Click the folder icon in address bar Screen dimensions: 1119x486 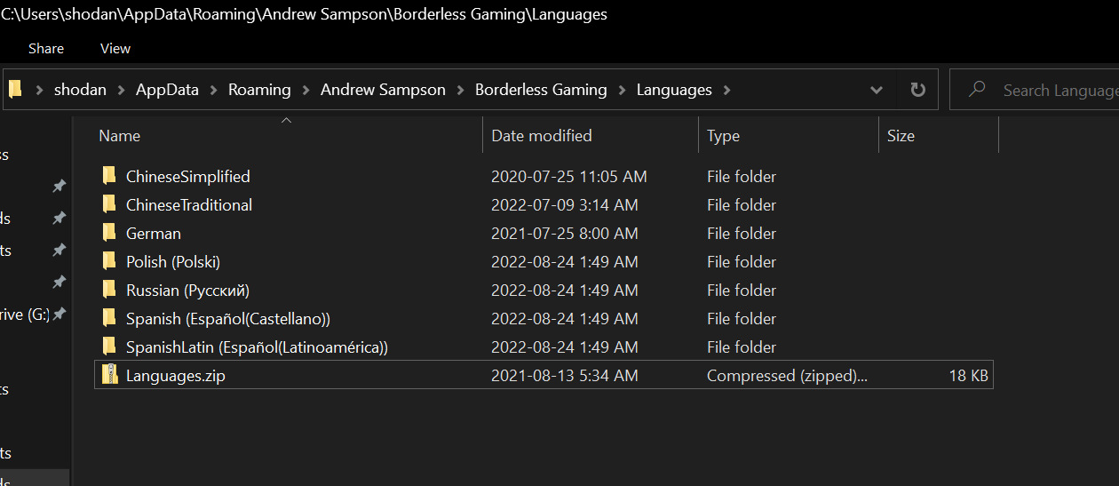coord(15,90)
